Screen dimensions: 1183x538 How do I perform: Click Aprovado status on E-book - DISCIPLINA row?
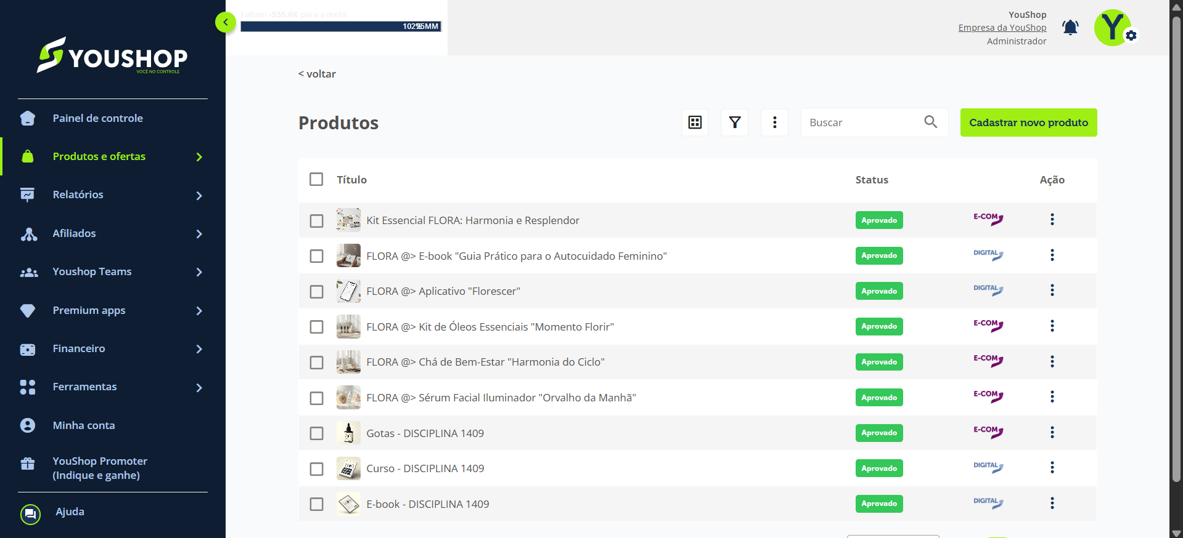[x=879, y=504]
